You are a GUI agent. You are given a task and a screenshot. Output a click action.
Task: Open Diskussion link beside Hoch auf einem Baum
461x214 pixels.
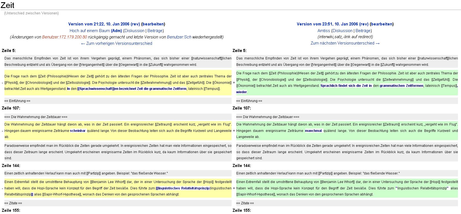click(x=134, y=31)
